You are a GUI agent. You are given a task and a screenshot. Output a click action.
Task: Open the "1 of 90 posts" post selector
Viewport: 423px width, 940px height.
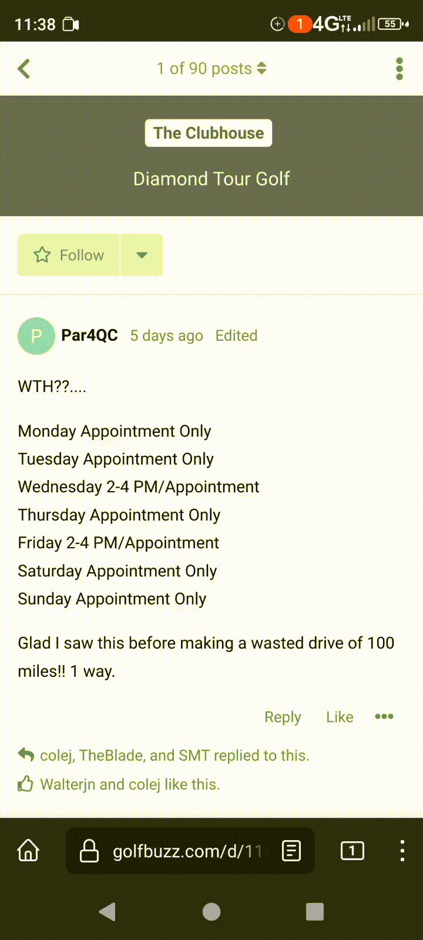211,69
